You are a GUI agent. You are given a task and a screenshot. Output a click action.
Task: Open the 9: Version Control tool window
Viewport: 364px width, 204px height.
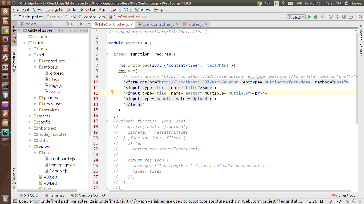(x=88, y=195)
